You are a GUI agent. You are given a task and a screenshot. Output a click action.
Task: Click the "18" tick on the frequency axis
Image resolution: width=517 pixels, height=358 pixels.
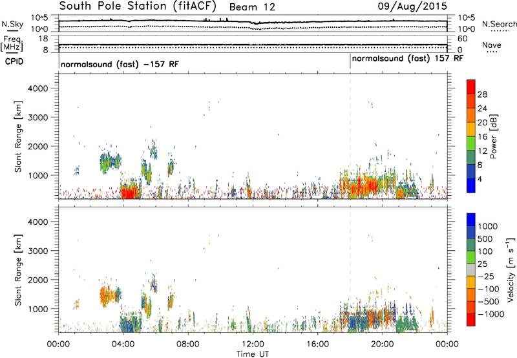pyautogui.click(x=44, y=39)
